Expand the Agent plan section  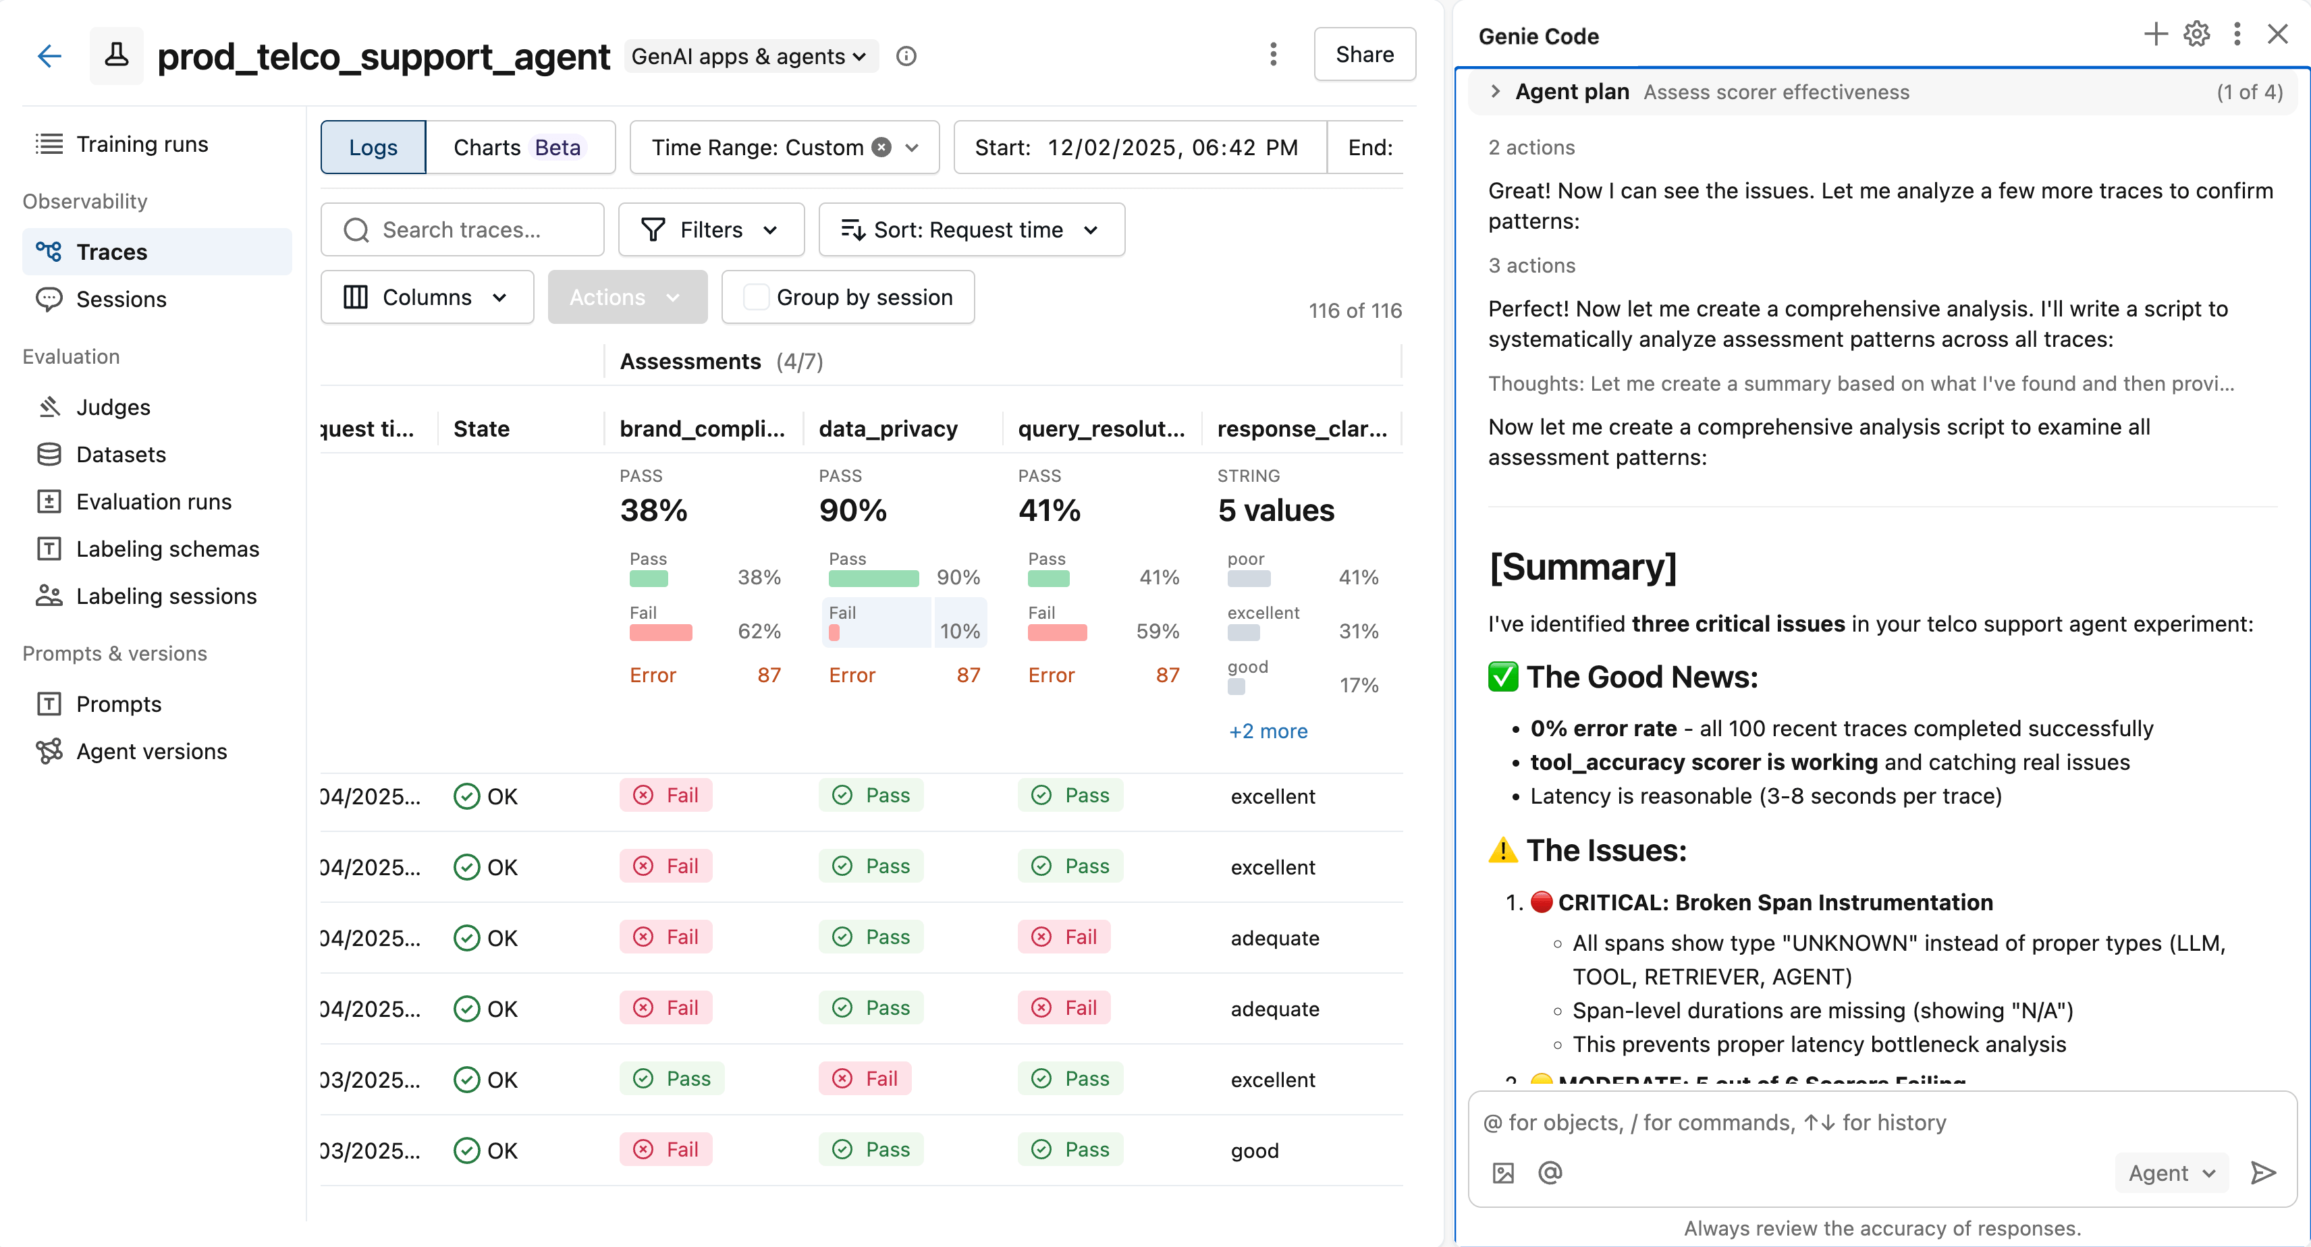pyautogui.click(x=1496, y=92)
